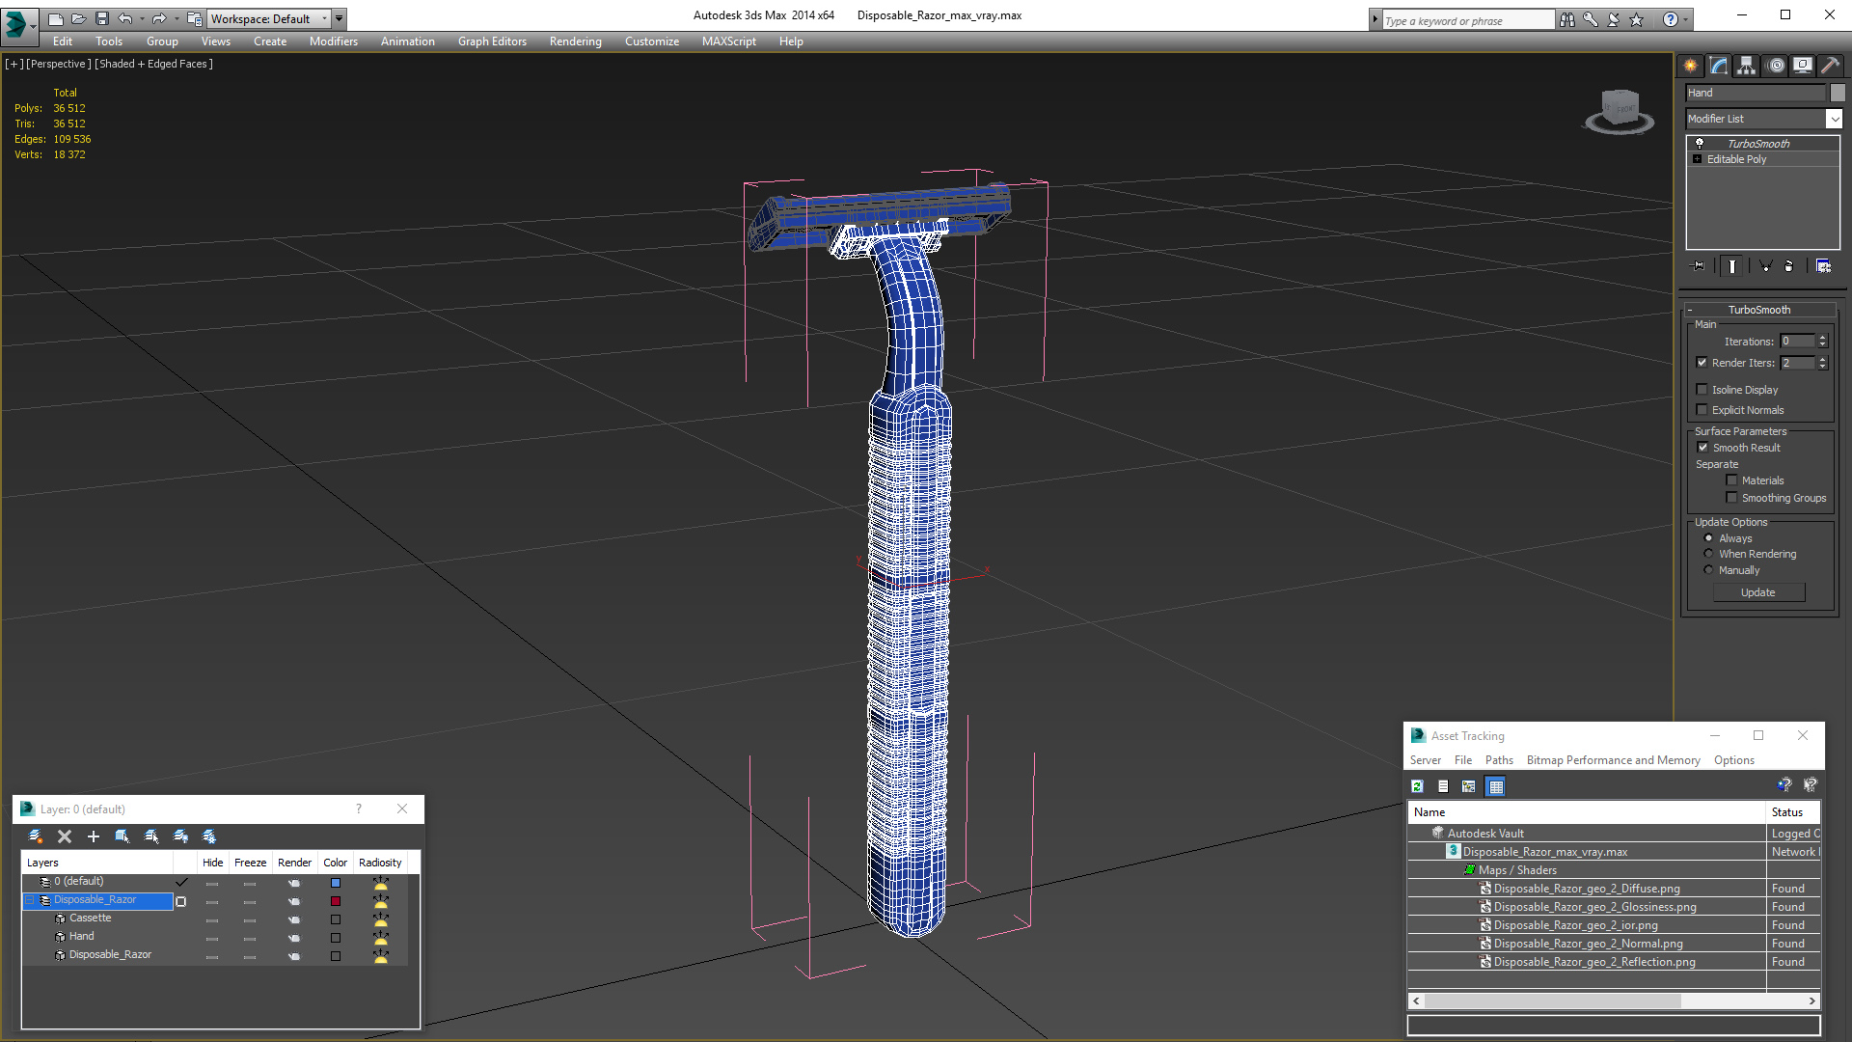Click the Pin Stack icon below the modifier stack
This screenshot has width=1852, height=1042.
[x=1699, y=266]
